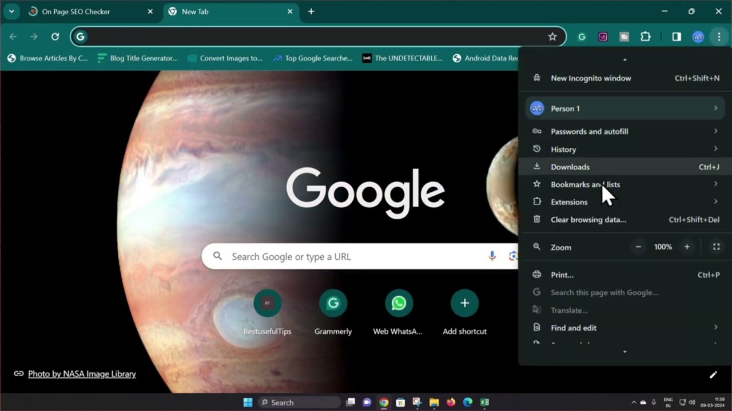Click the gray '1b' extension icon
The width and height of the screenshot is (732, 411).
pyautogui.click(x=624, y=37)
